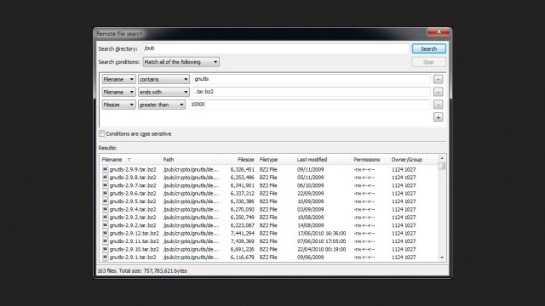Sort results by Filesize column header
Viewport: 545px width, 306px height.
(239, 160)
